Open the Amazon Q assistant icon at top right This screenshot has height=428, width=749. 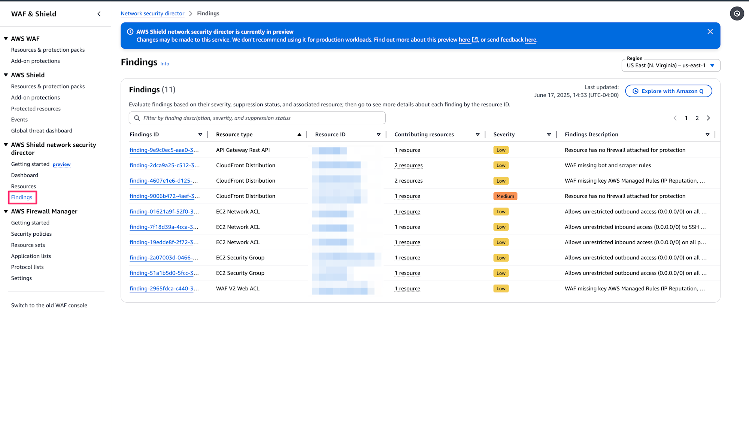tap(737, 13)
